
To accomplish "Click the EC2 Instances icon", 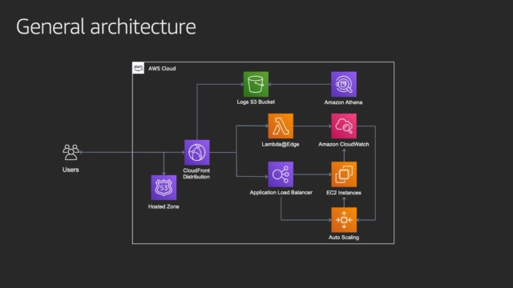I will (x=344, y=174).
